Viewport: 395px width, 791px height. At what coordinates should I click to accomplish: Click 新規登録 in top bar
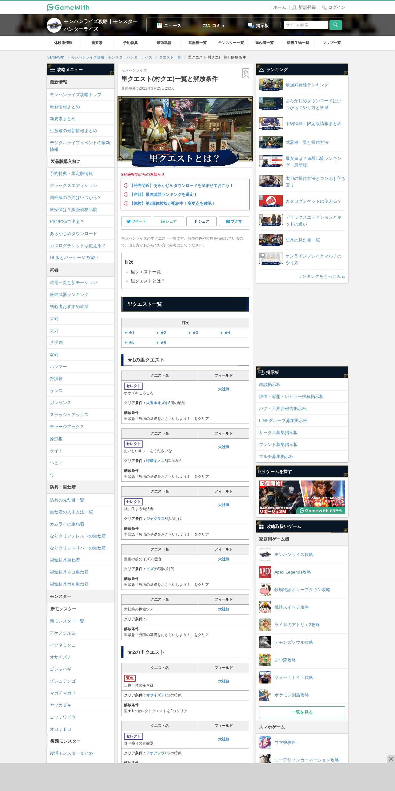point(304,7)
